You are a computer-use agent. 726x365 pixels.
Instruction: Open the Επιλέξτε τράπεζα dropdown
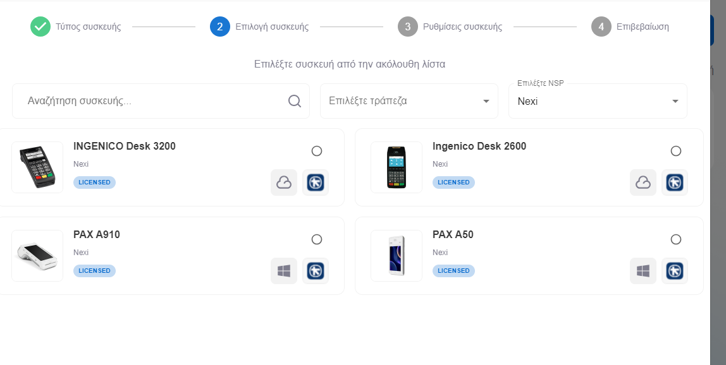coord(409,101)
